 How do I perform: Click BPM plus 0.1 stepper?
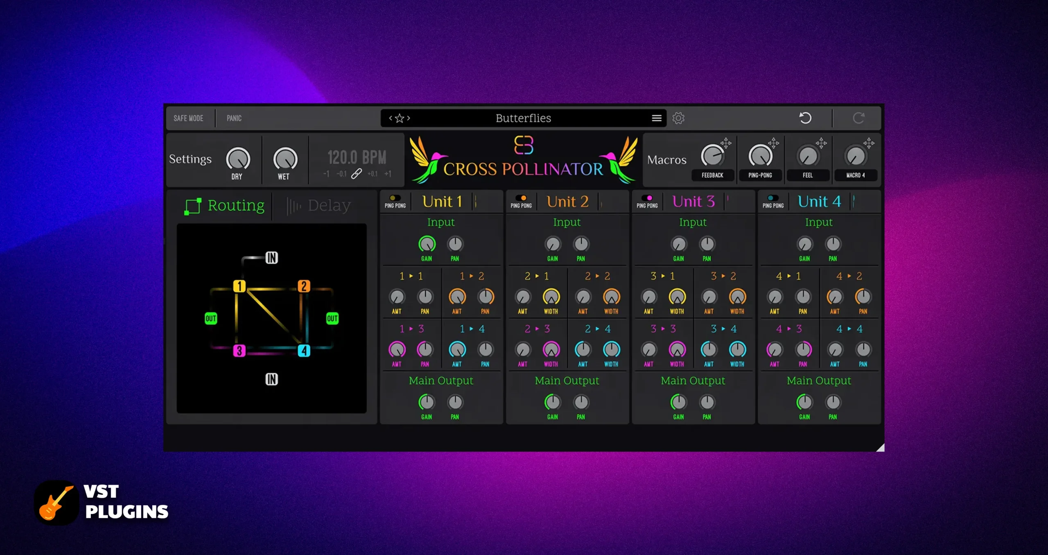(372, 174)
